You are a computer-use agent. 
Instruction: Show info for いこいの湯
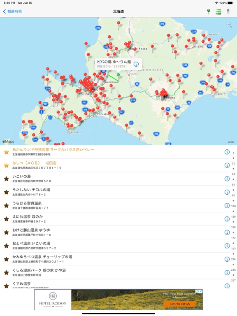(227, 179)
